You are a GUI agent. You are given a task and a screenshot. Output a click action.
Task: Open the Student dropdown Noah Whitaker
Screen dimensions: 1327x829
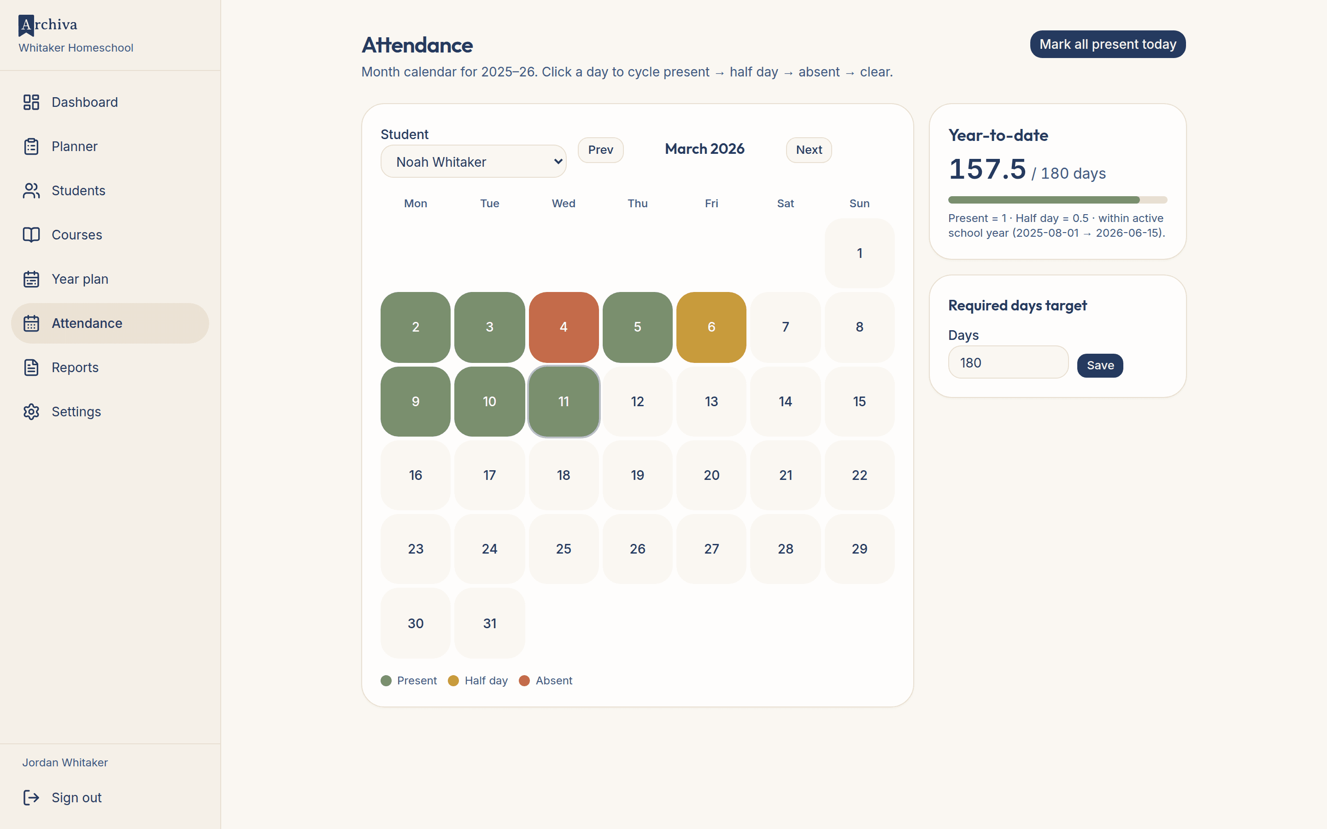pyautogui.click(x=473, y=162)
